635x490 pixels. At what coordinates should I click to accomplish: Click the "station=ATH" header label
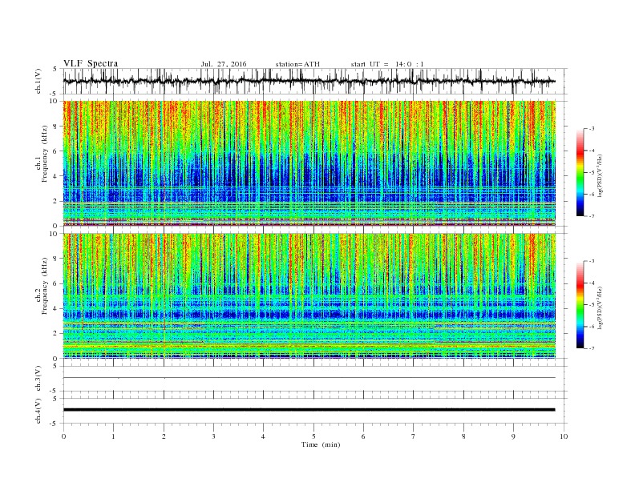297,64
